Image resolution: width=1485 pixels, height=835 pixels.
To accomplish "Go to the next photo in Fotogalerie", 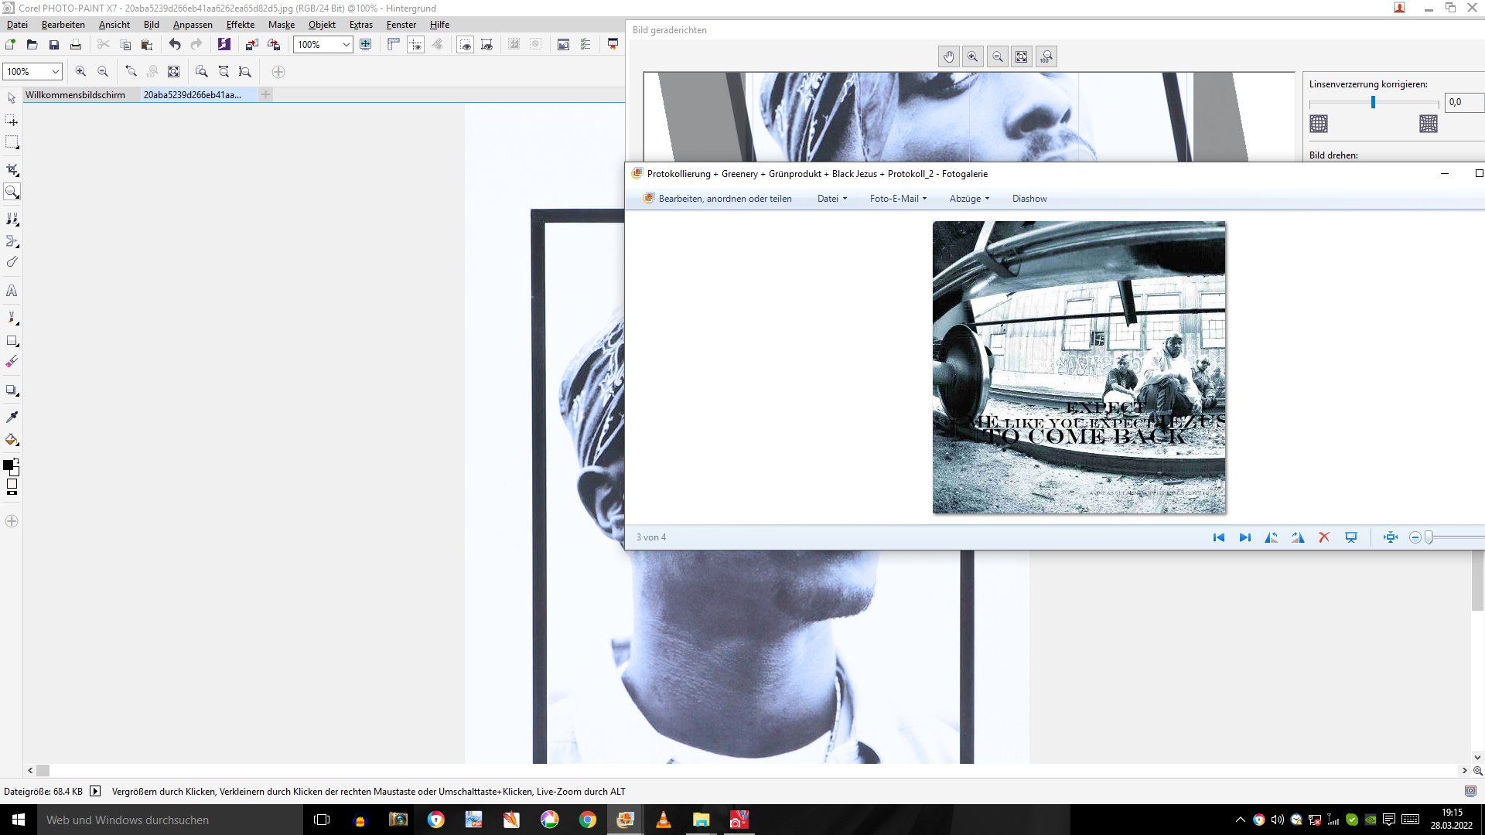I will 1245,537.
